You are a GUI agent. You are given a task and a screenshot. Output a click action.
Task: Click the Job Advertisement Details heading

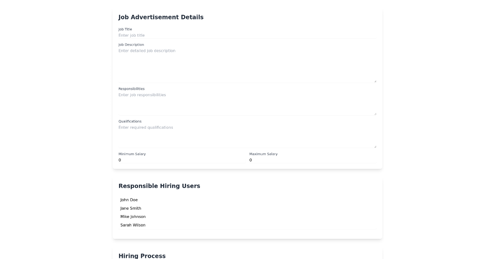(161, 17)
